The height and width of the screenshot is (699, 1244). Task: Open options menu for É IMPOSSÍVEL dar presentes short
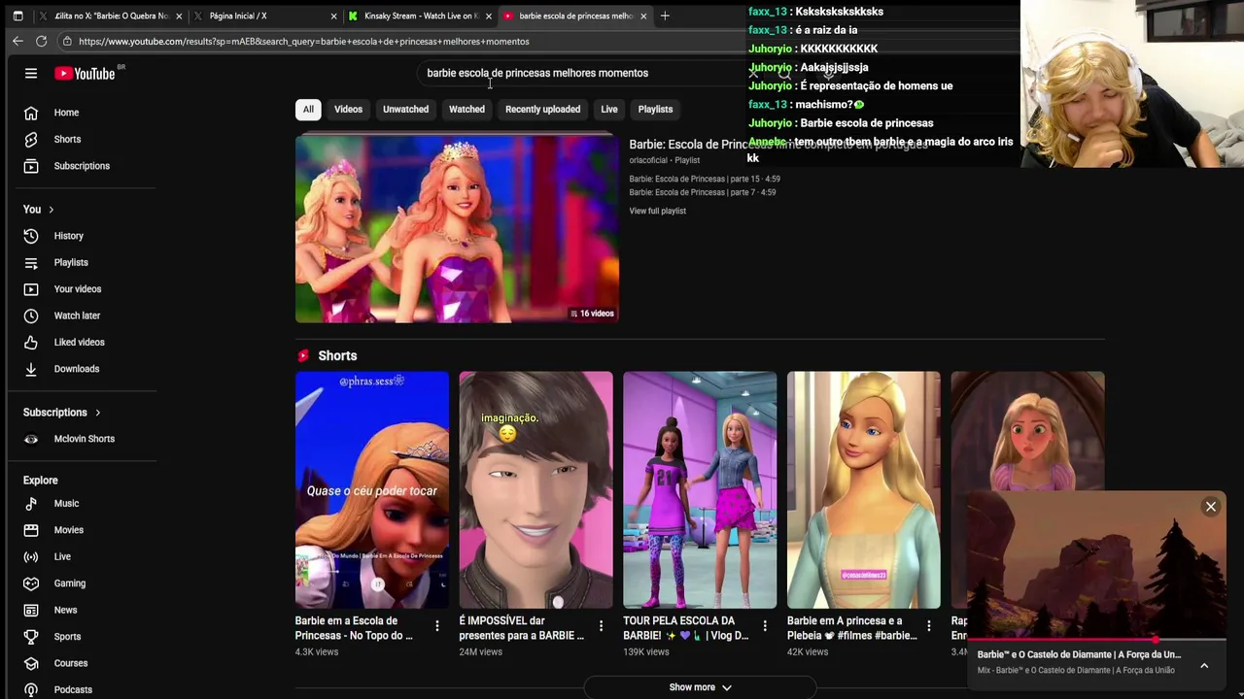(x=601, y=626)
